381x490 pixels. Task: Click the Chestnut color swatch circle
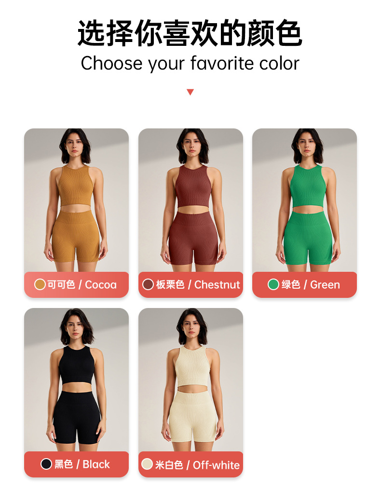(148, 284)
